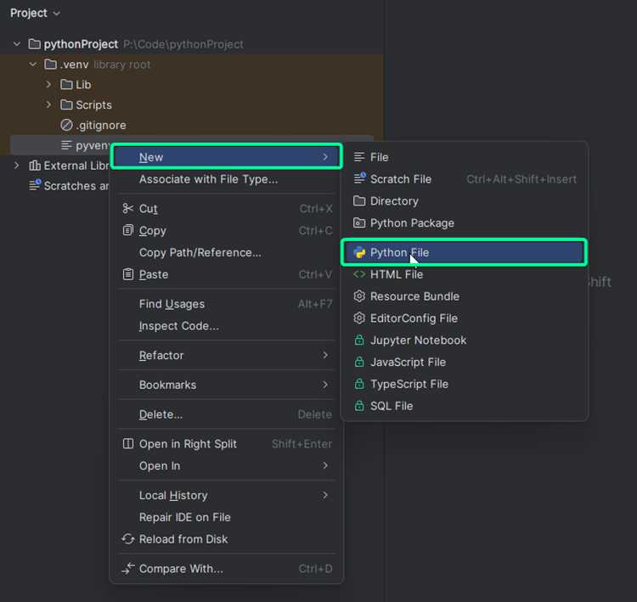Viewport: 637px width, 602px height.
Task: Choose Compare With
Action: point(227,569)
